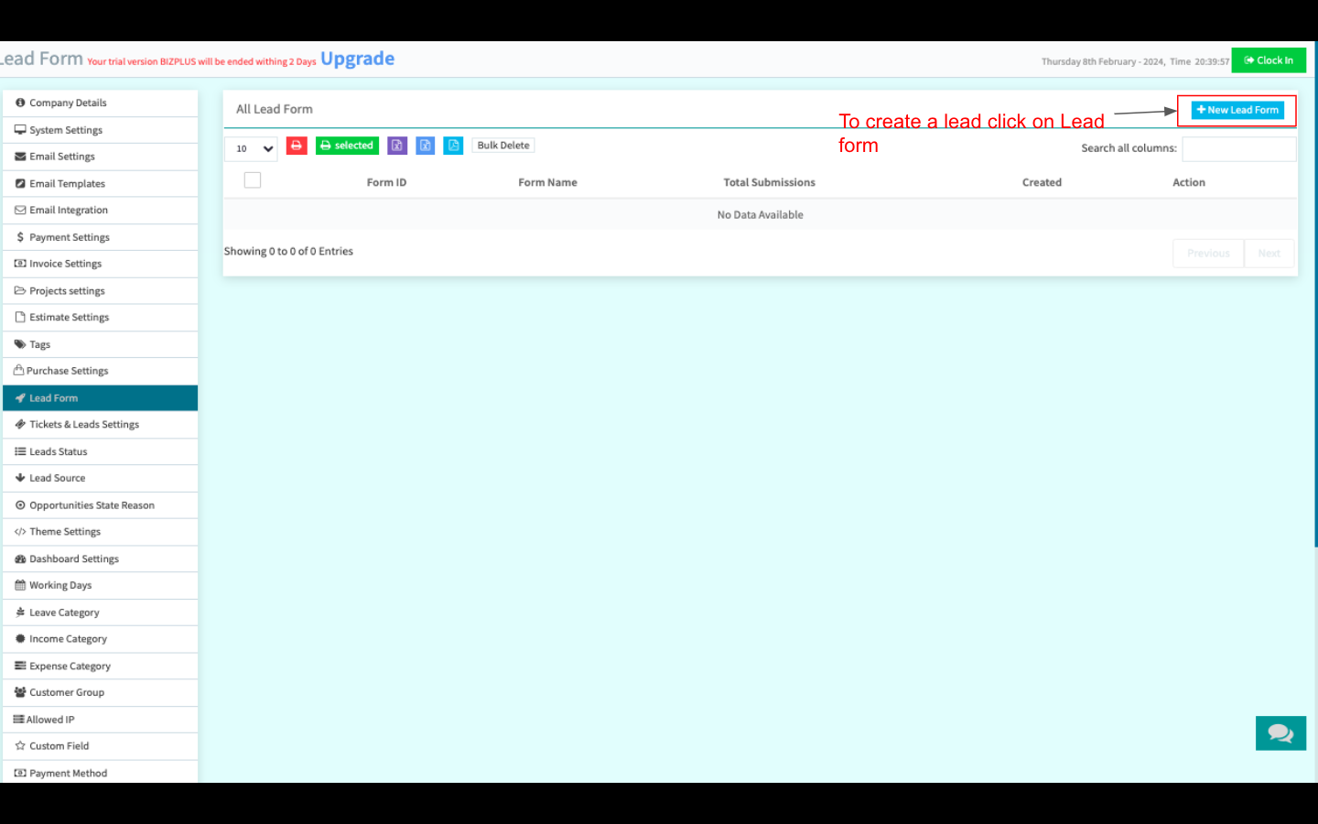1318x824 pixels.
Task: Select Leads Status in the sidebar
Action: (x=58, y=452)
